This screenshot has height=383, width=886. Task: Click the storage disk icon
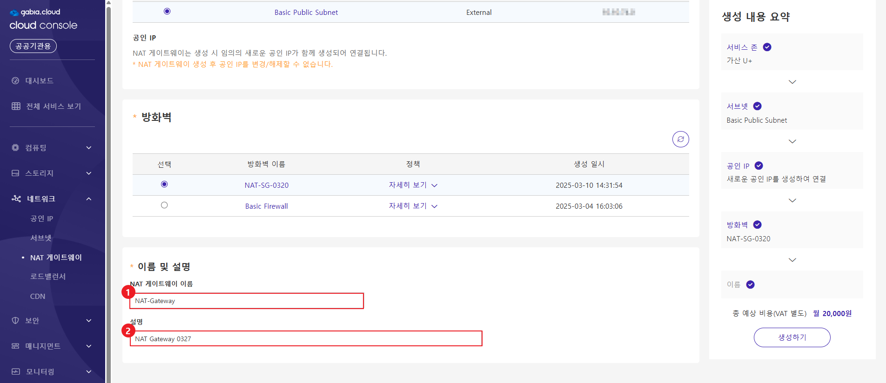[15, 173]
